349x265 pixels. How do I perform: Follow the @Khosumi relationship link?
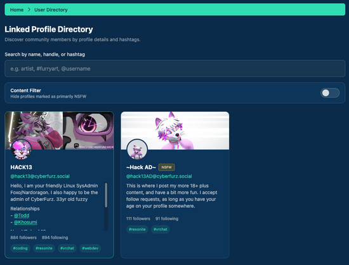[x=25, y=222]
